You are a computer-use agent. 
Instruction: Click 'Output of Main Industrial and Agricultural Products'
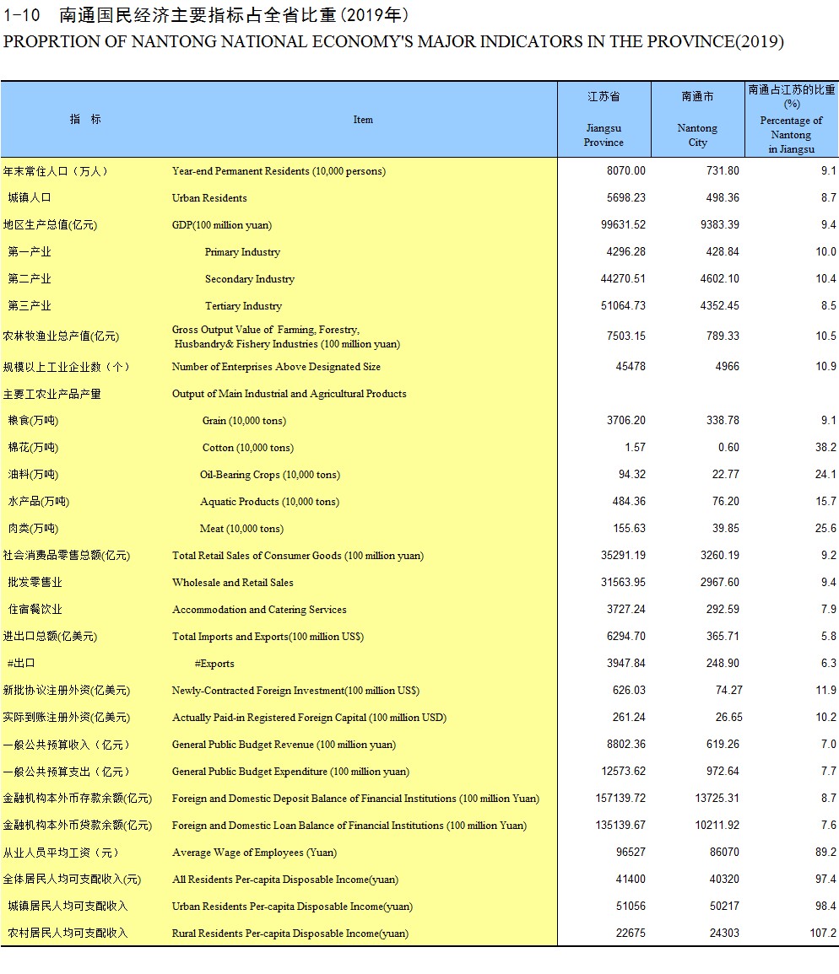click(289, 394)
